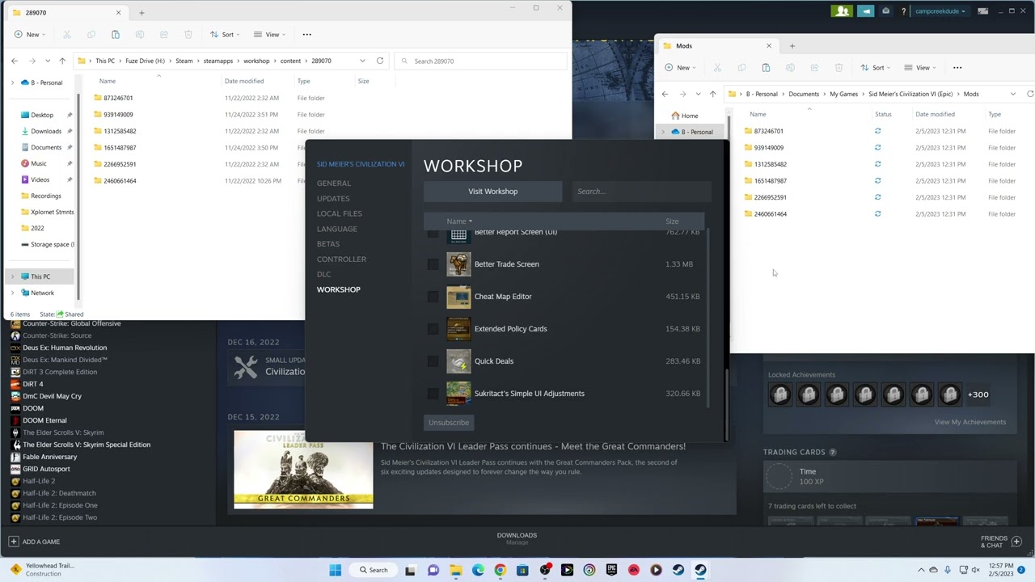Open the Sort dropdown in Mods window
This screenshot has width=1035, height=582.
[x=875, y=68]
